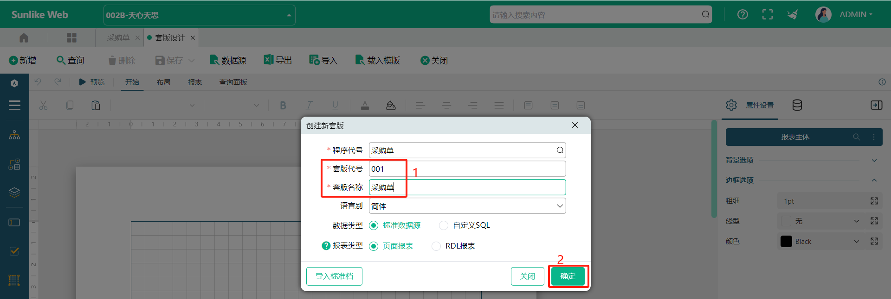Screen dimensions: 891x299
Task: Click the 导出 export Excel icon
Action: tap(268, 60)
